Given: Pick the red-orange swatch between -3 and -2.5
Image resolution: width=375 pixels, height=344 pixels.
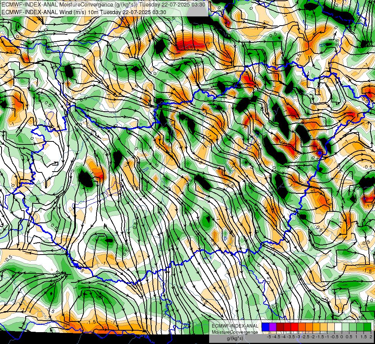Looking at the screenshot, I should click(x=302, y=327).
